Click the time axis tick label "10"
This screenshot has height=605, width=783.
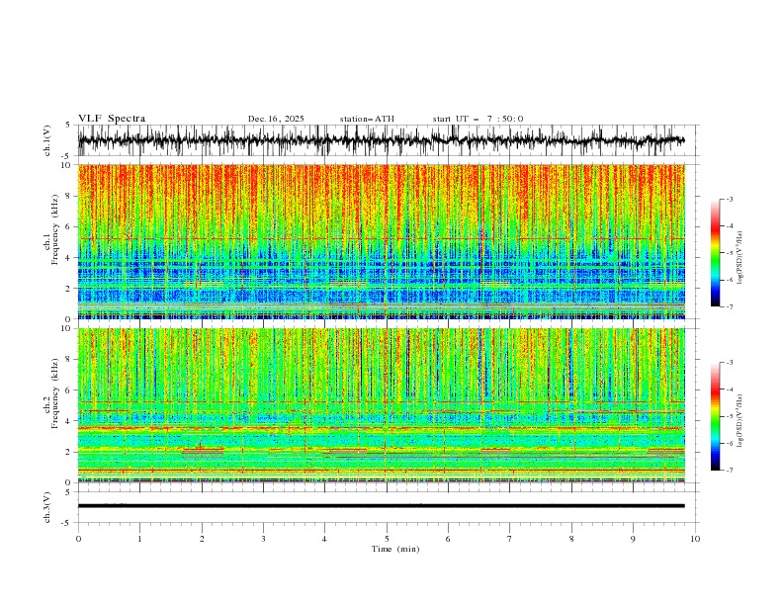(695, 539)
